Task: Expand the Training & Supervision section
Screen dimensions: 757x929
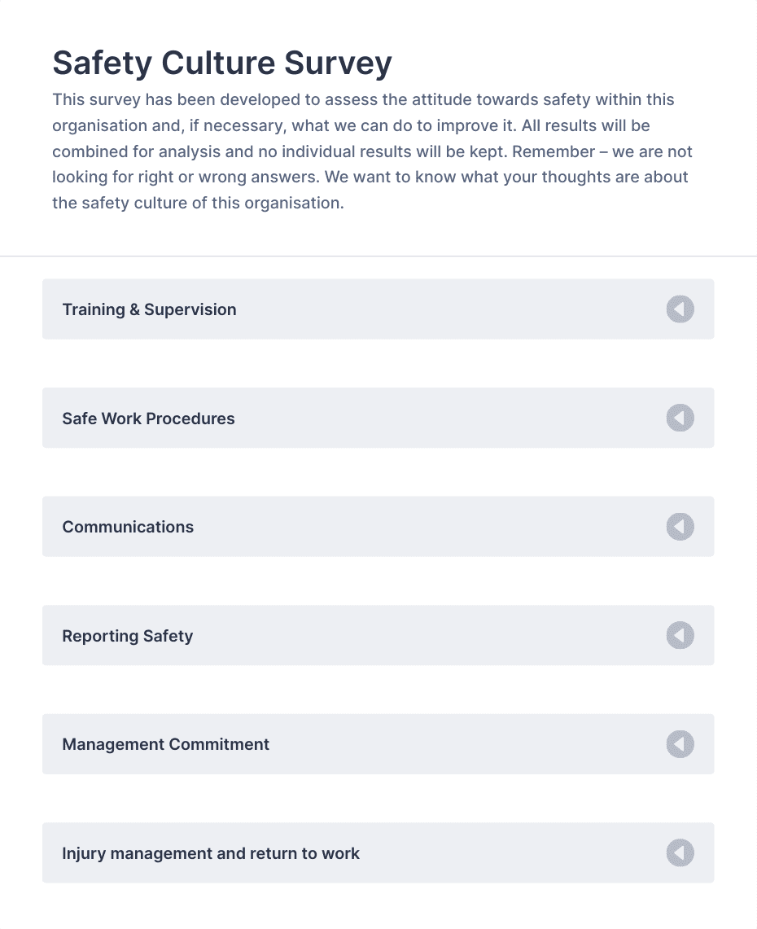Action: coord(378,309)
